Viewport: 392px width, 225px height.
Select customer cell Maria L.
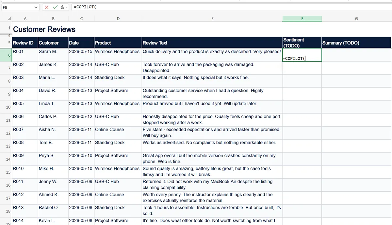(x=53, y=81)
